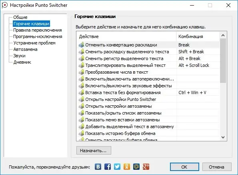The height and width of the screenshot is (175, 238).
Task: Click the 'Комбинация' column header
Action: pos(198,36)
